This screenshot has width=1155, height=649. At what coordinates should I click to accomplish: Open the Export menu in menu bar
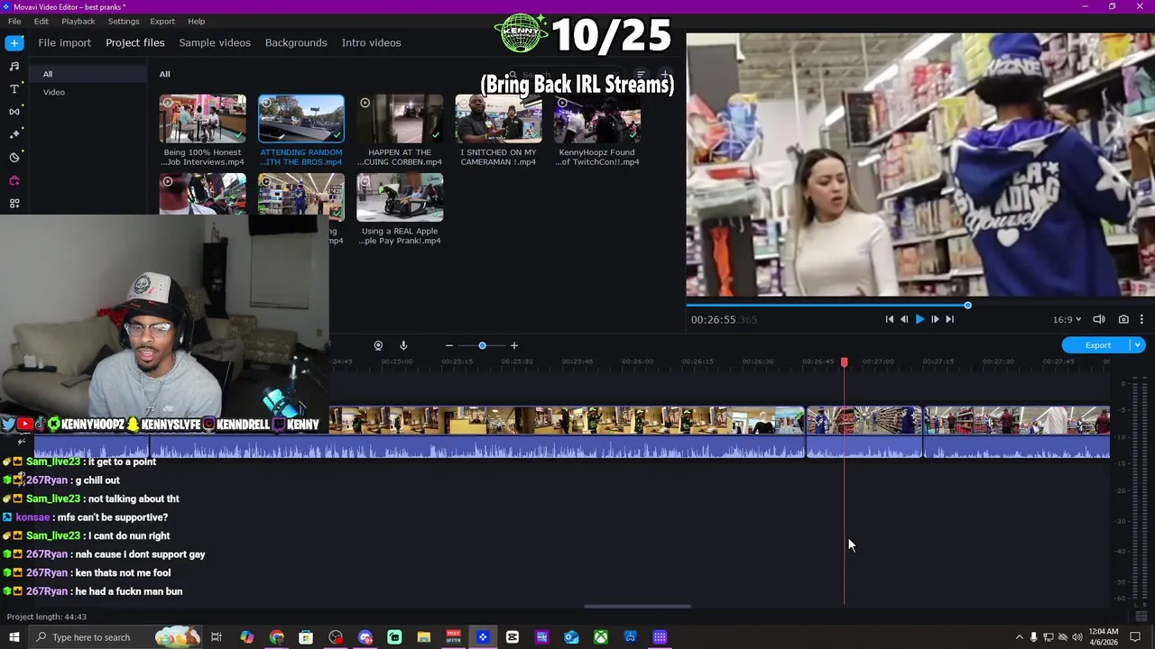point(162,21)
